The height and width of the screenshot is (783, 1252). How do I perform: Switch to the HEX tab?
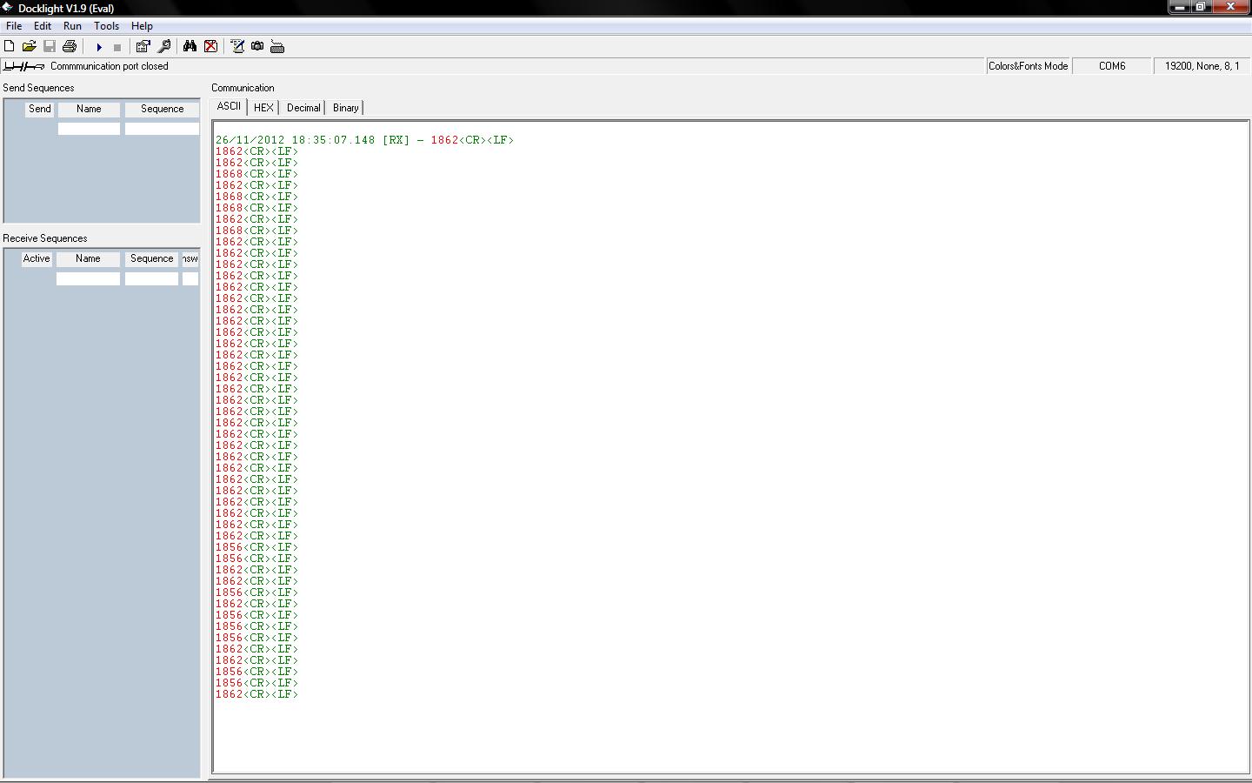coord(263,108)
